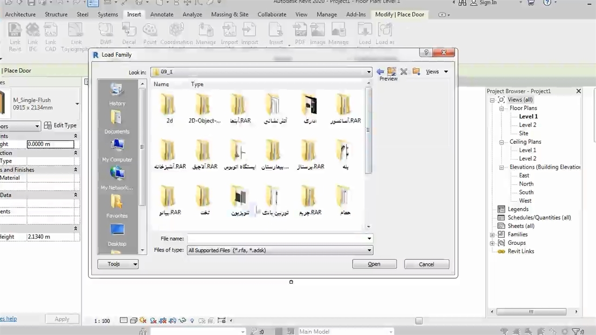Switch to the Annotate ribbon tab
Screen dimensions: 596x335
(x=162, y=14)
